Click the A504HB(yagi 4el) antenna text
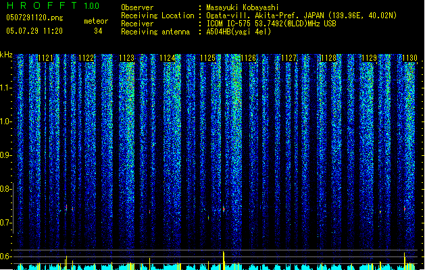 pos(239,32)
